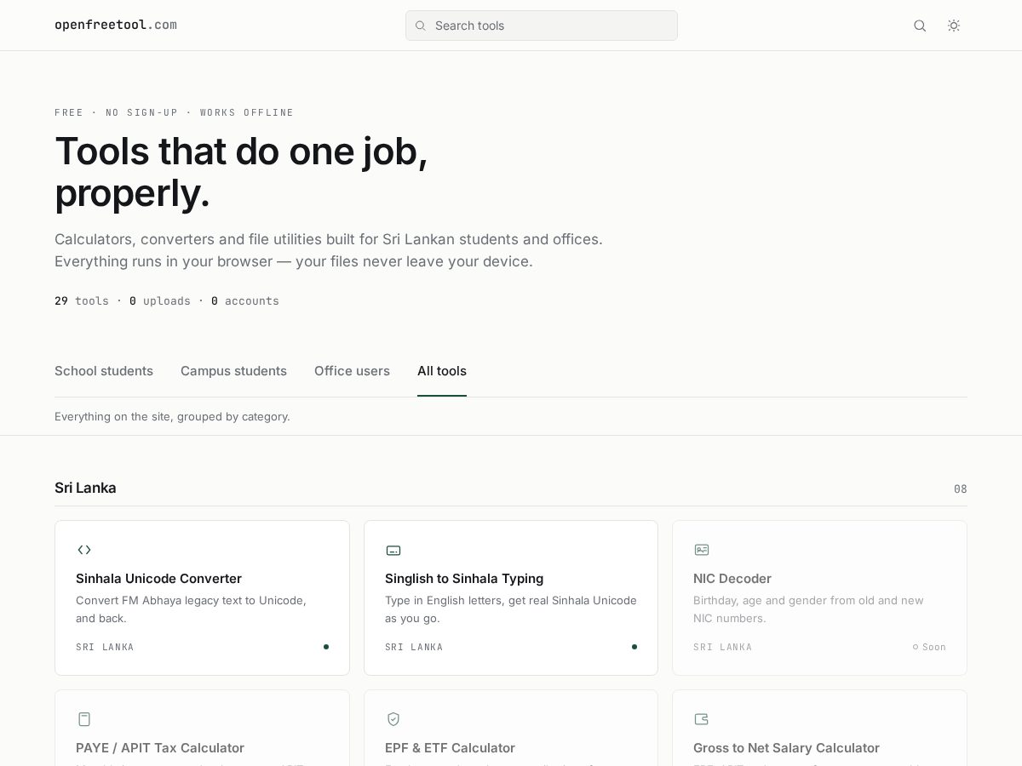This screenshot has width=1022, height=766.
Task: Click 'Convert FM Abhaya legacy text' description
Action: point(191,609)
